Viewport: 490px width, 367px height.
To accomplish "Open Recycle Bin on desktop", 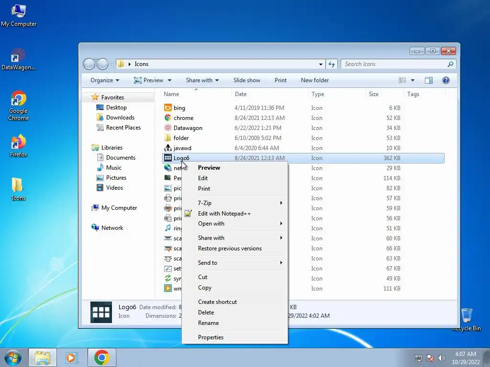I will [467, 319].
